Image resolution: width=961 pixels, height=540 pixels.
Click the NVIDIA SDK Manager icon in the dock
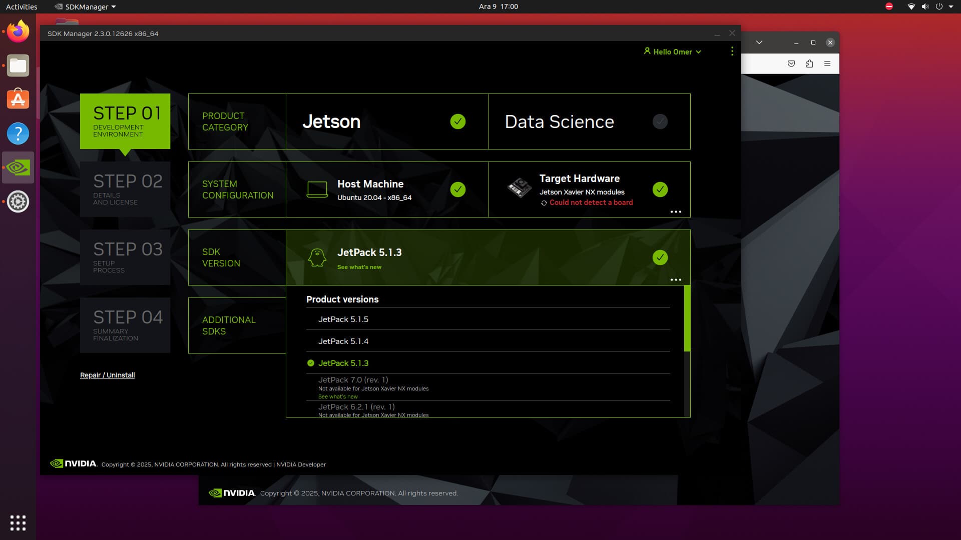coord(18,167)
